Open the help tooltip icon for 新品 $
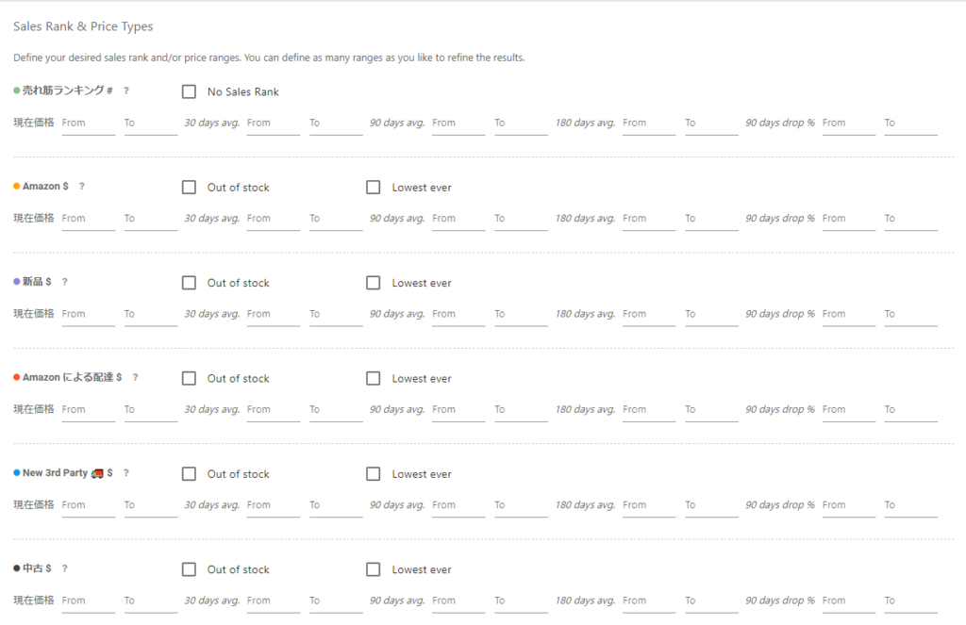966x625 pixels. coord(65,282)
